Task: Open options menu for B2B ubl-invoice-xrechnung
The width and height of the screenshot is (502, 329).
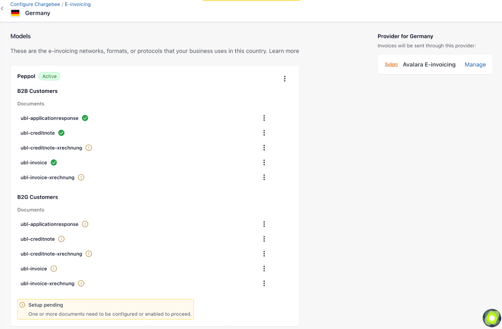Action: (x=264, y=177)
